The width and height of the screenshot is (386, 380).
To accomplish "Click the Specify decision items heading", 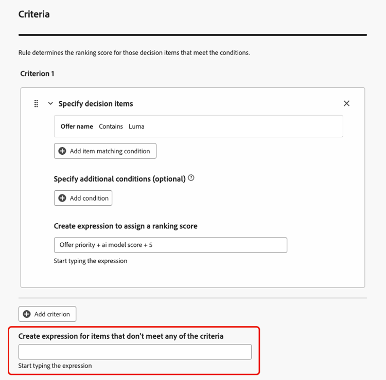I will [x=96, y=104].
